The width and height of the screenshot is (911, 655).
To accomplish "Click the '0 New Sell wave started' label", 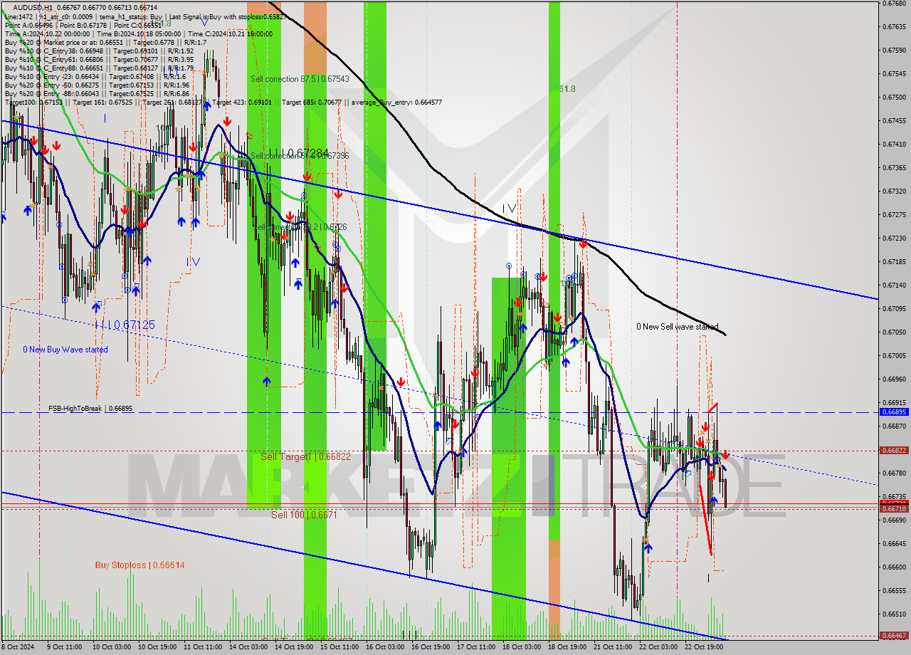I will [678, 327].
